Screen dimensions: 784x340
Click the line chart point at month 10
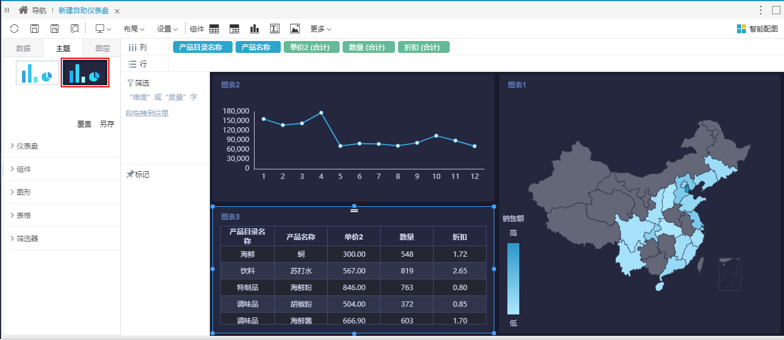tap(436, 136)
